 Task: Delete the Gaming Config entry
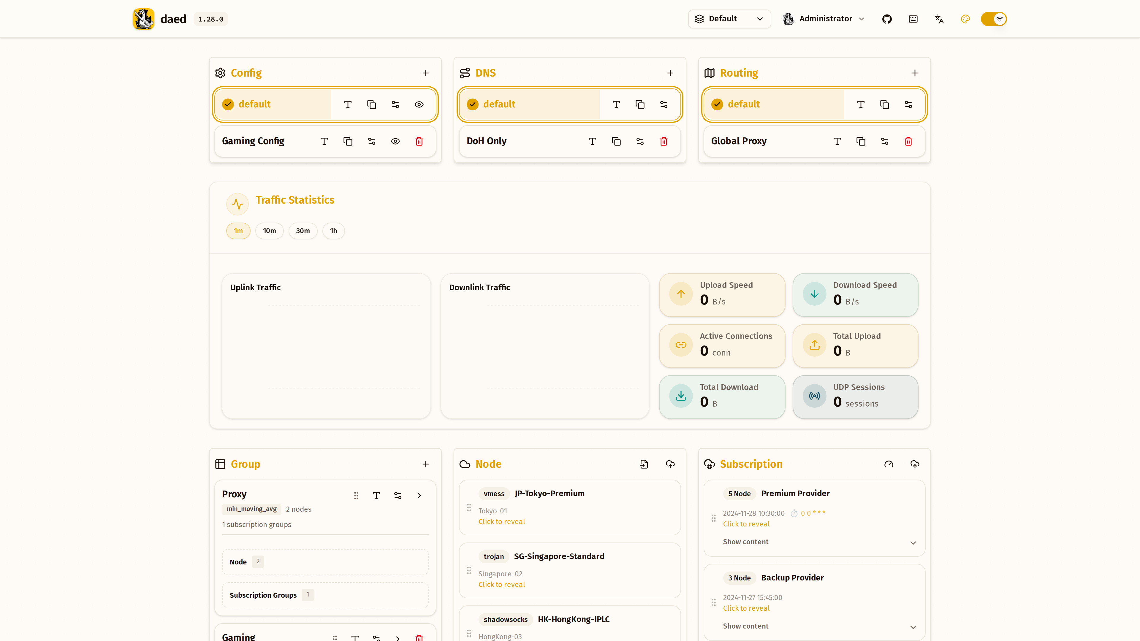(419, 141)
